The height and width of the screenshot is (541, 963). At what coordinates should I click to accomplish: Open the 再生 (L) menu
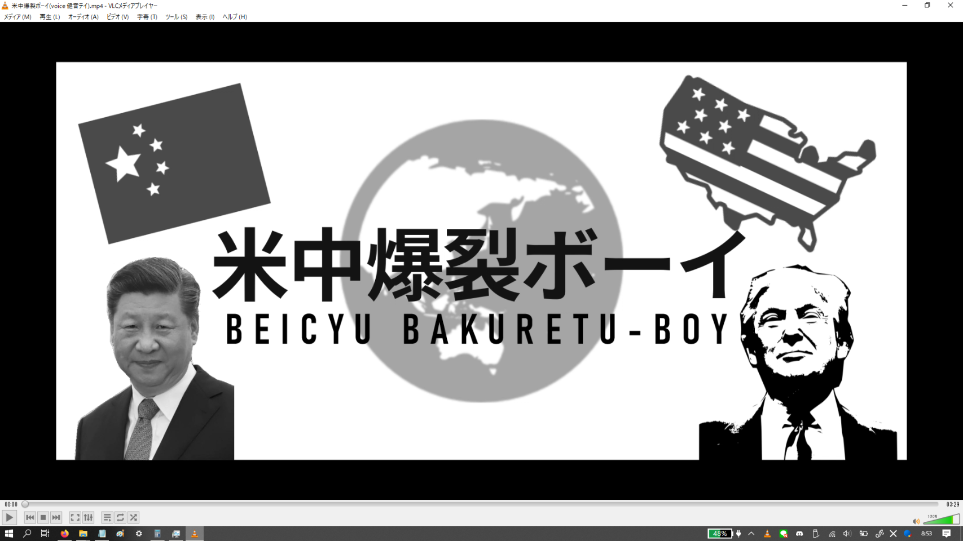[x=50, y=17]
